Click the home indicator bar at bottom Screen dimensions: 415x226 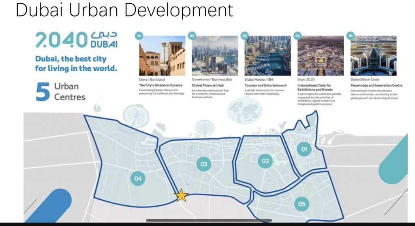209,220
